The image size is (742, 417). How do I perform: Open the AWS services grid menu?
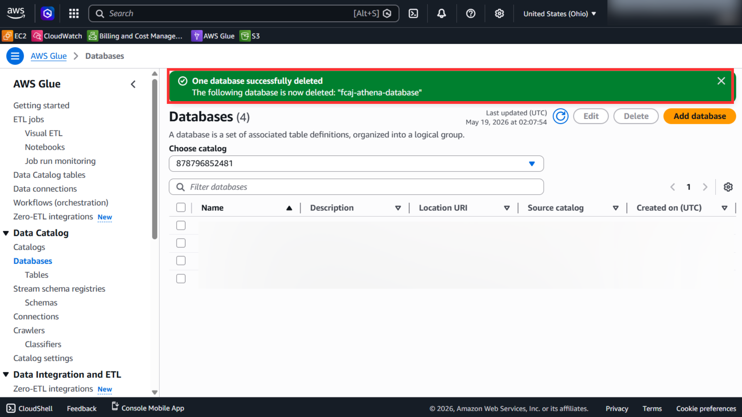click(x=74, y=14)
